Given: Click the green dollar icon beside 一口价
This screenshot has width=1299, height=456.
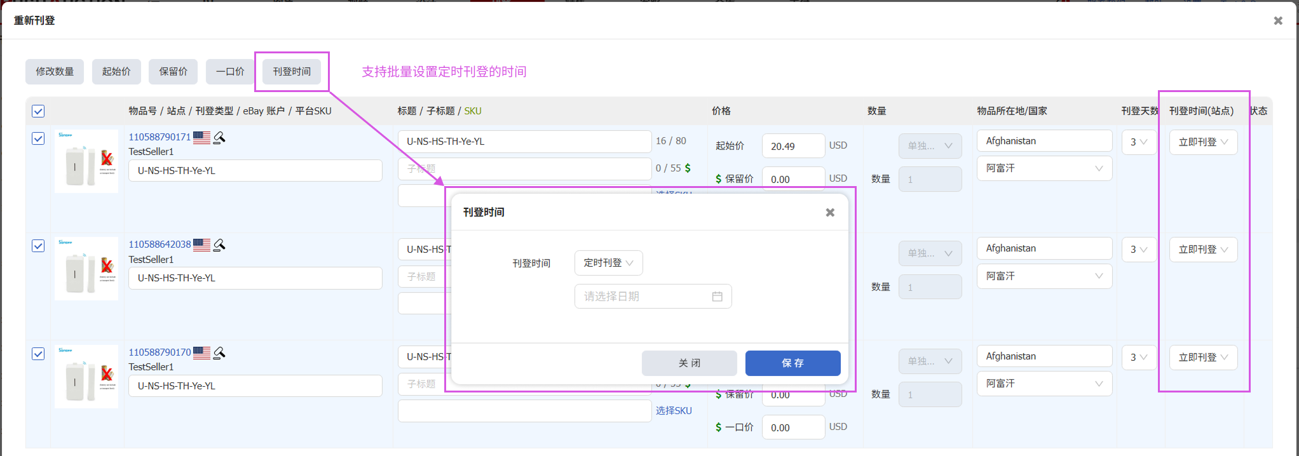Looking at the screenshot, I should (x=719, y=427).
